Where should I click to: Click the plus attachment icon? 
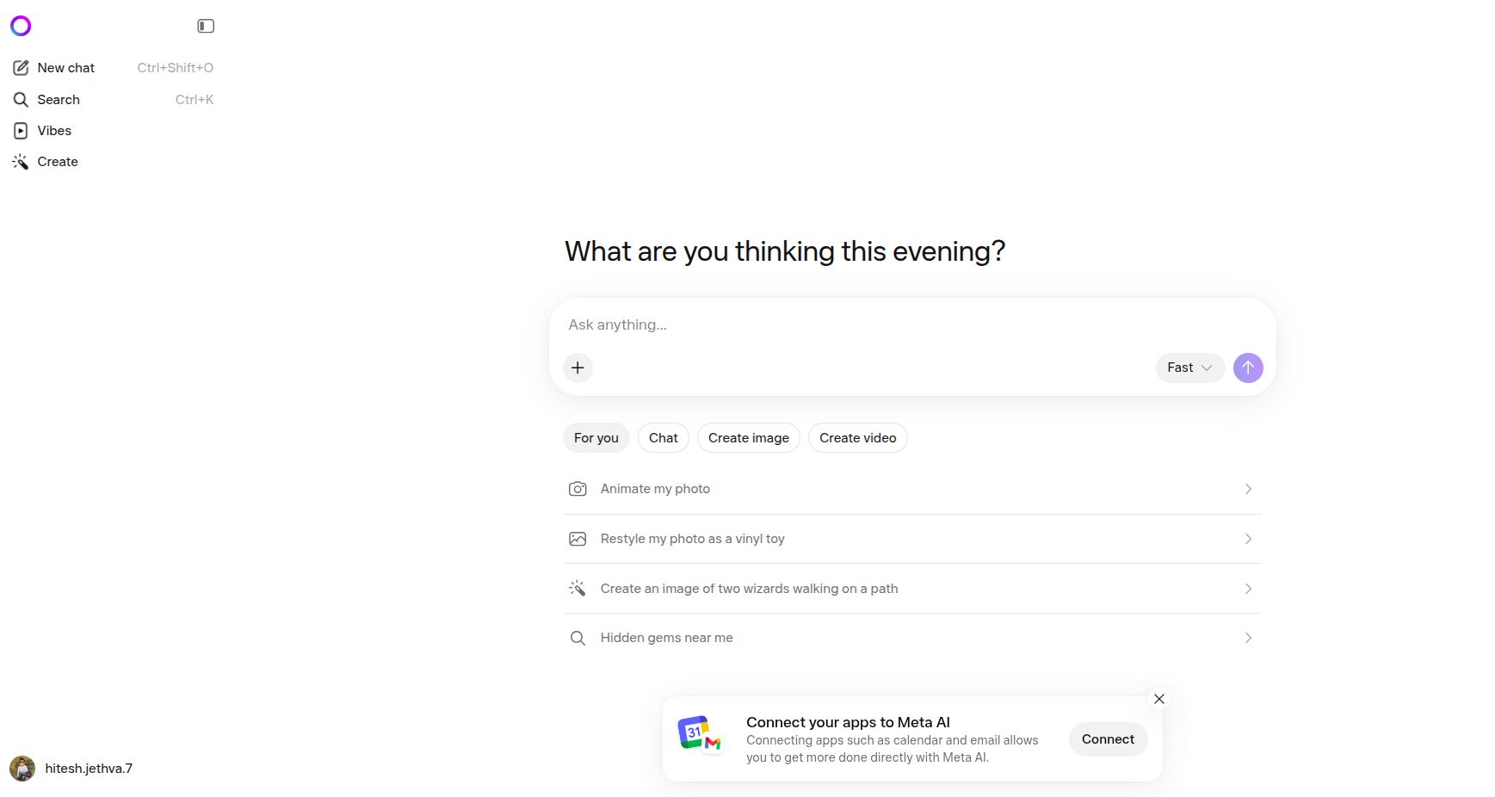pyautogui.click(x=578, y=368)
